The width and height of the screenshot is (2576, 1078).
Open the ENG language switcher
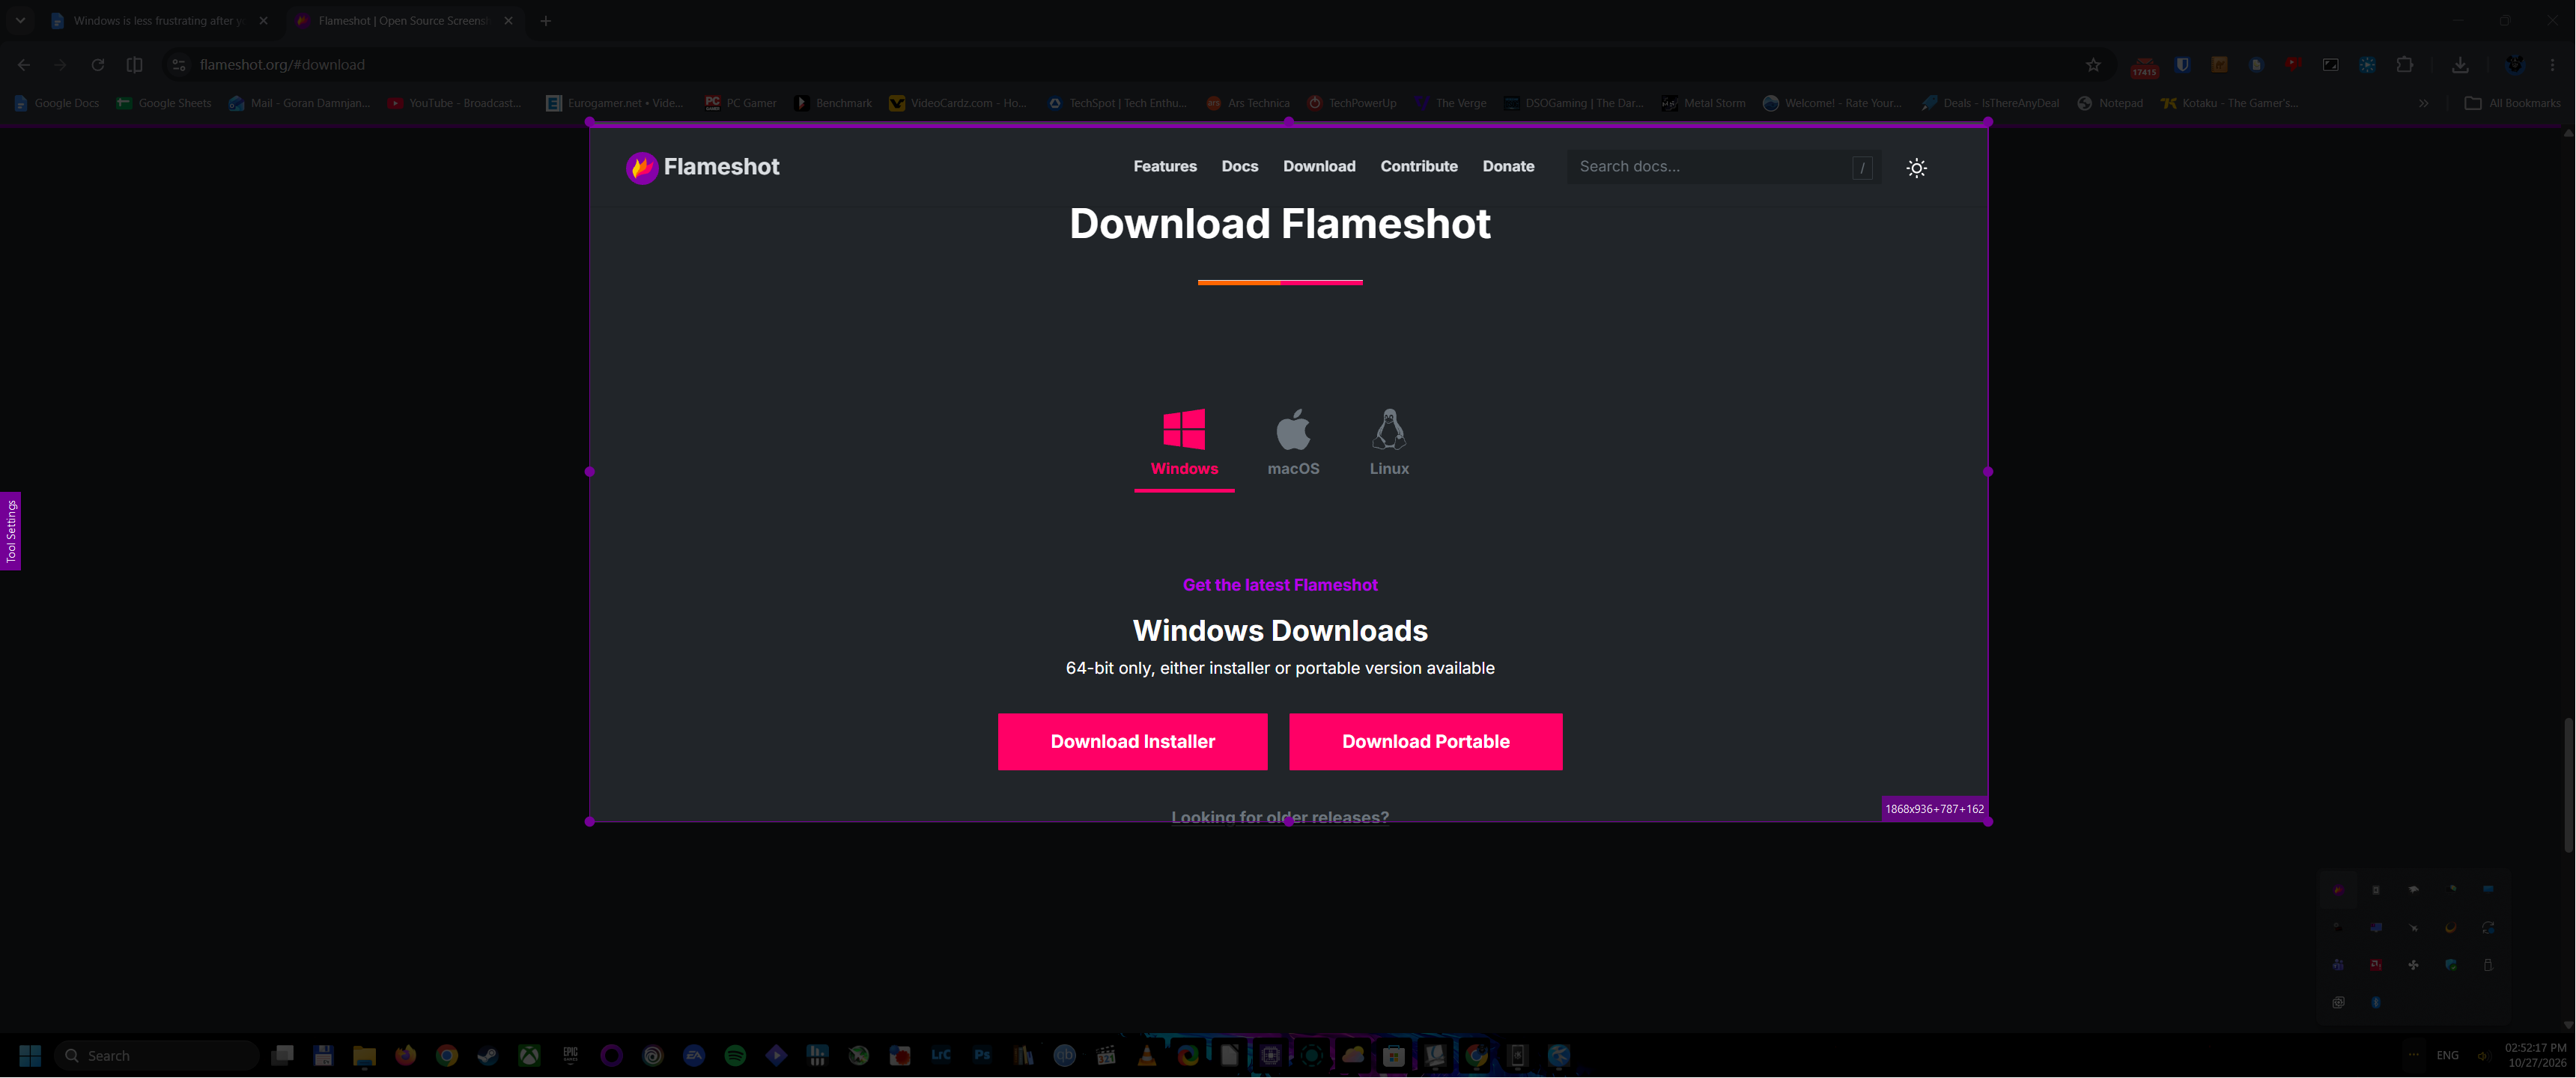coord(2447,1056)
